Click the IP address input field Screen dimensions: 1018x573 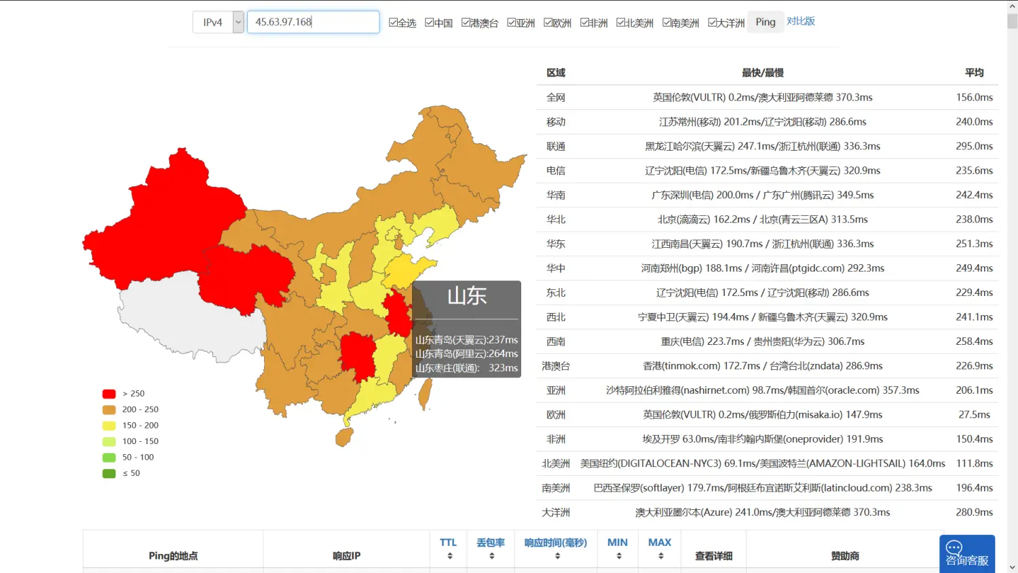click(313, 22)
